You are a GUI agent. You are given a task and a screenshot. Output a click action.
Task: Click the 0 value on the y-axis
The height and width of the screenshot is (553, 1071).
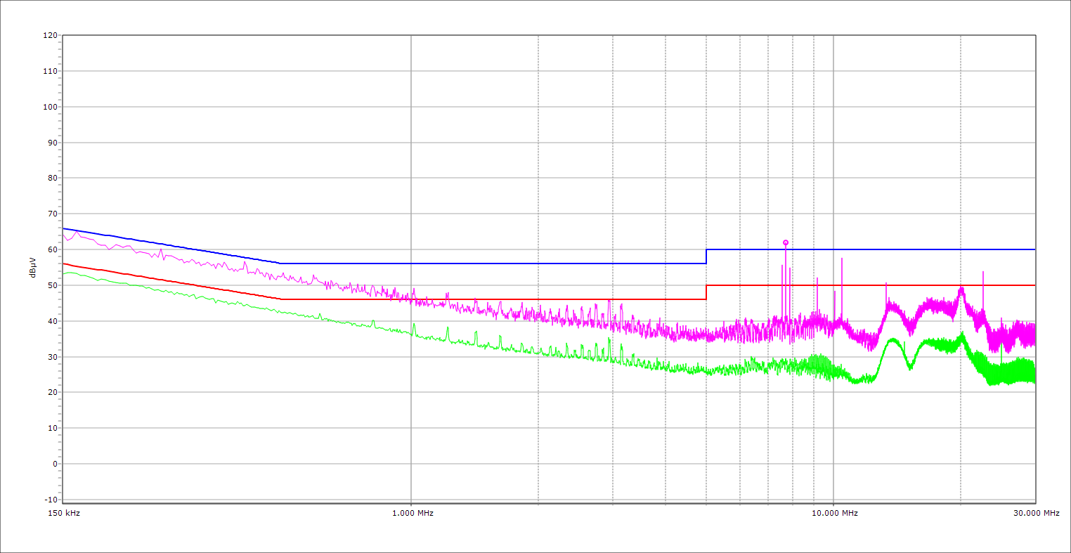click(54, 464)
